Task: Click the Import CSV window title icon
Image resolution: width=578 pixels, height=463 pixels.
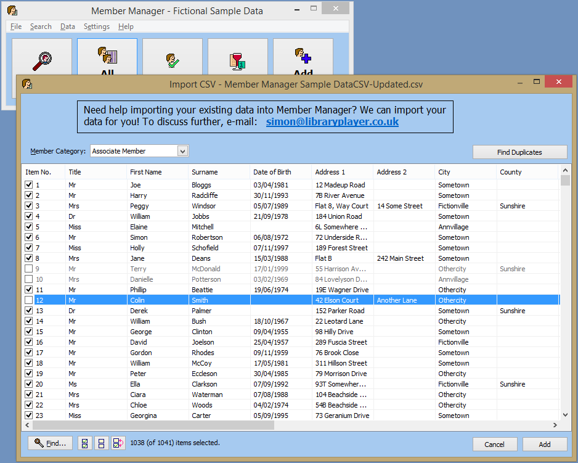Action: point(27,84)
